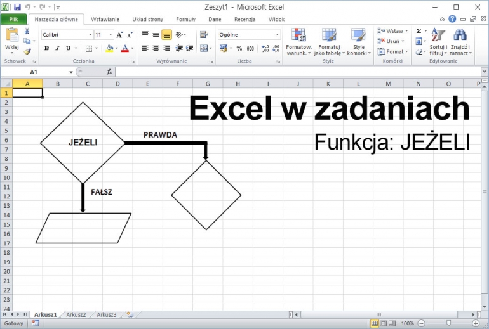Screen dimensions: 489x329
Task: Click the Decrease Decimal icon
Action: click(x=276, y=48)
